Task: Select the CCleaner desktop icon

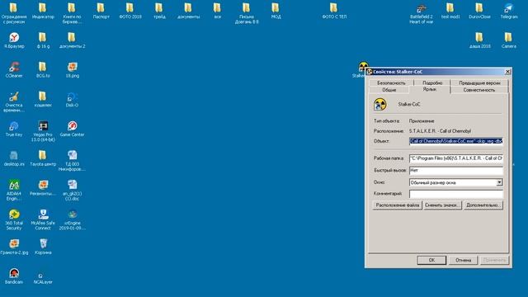Action: 14,70
